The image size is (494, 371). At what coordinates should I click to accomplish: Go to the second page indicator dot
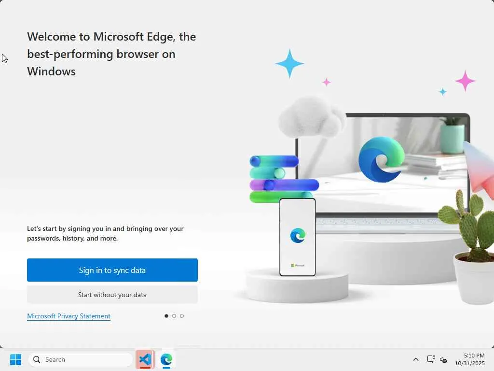click(174, 316)
